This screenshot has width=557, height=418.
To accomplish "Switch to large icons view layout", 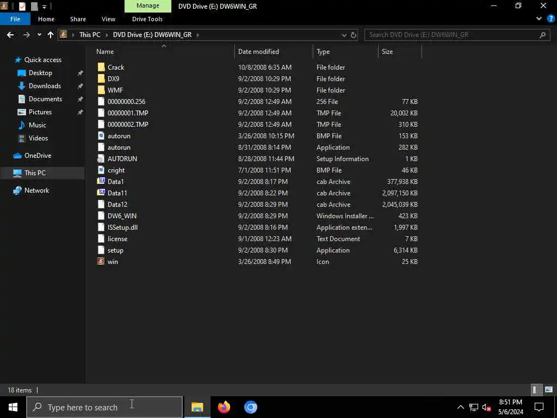I will [548, 390].
